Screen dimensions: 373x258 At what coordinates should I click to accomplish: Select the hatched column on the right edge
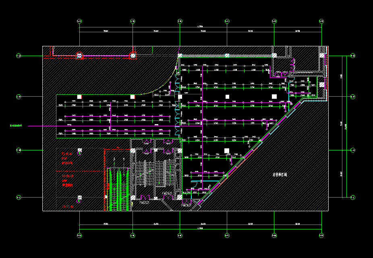[x=321, y=85]
